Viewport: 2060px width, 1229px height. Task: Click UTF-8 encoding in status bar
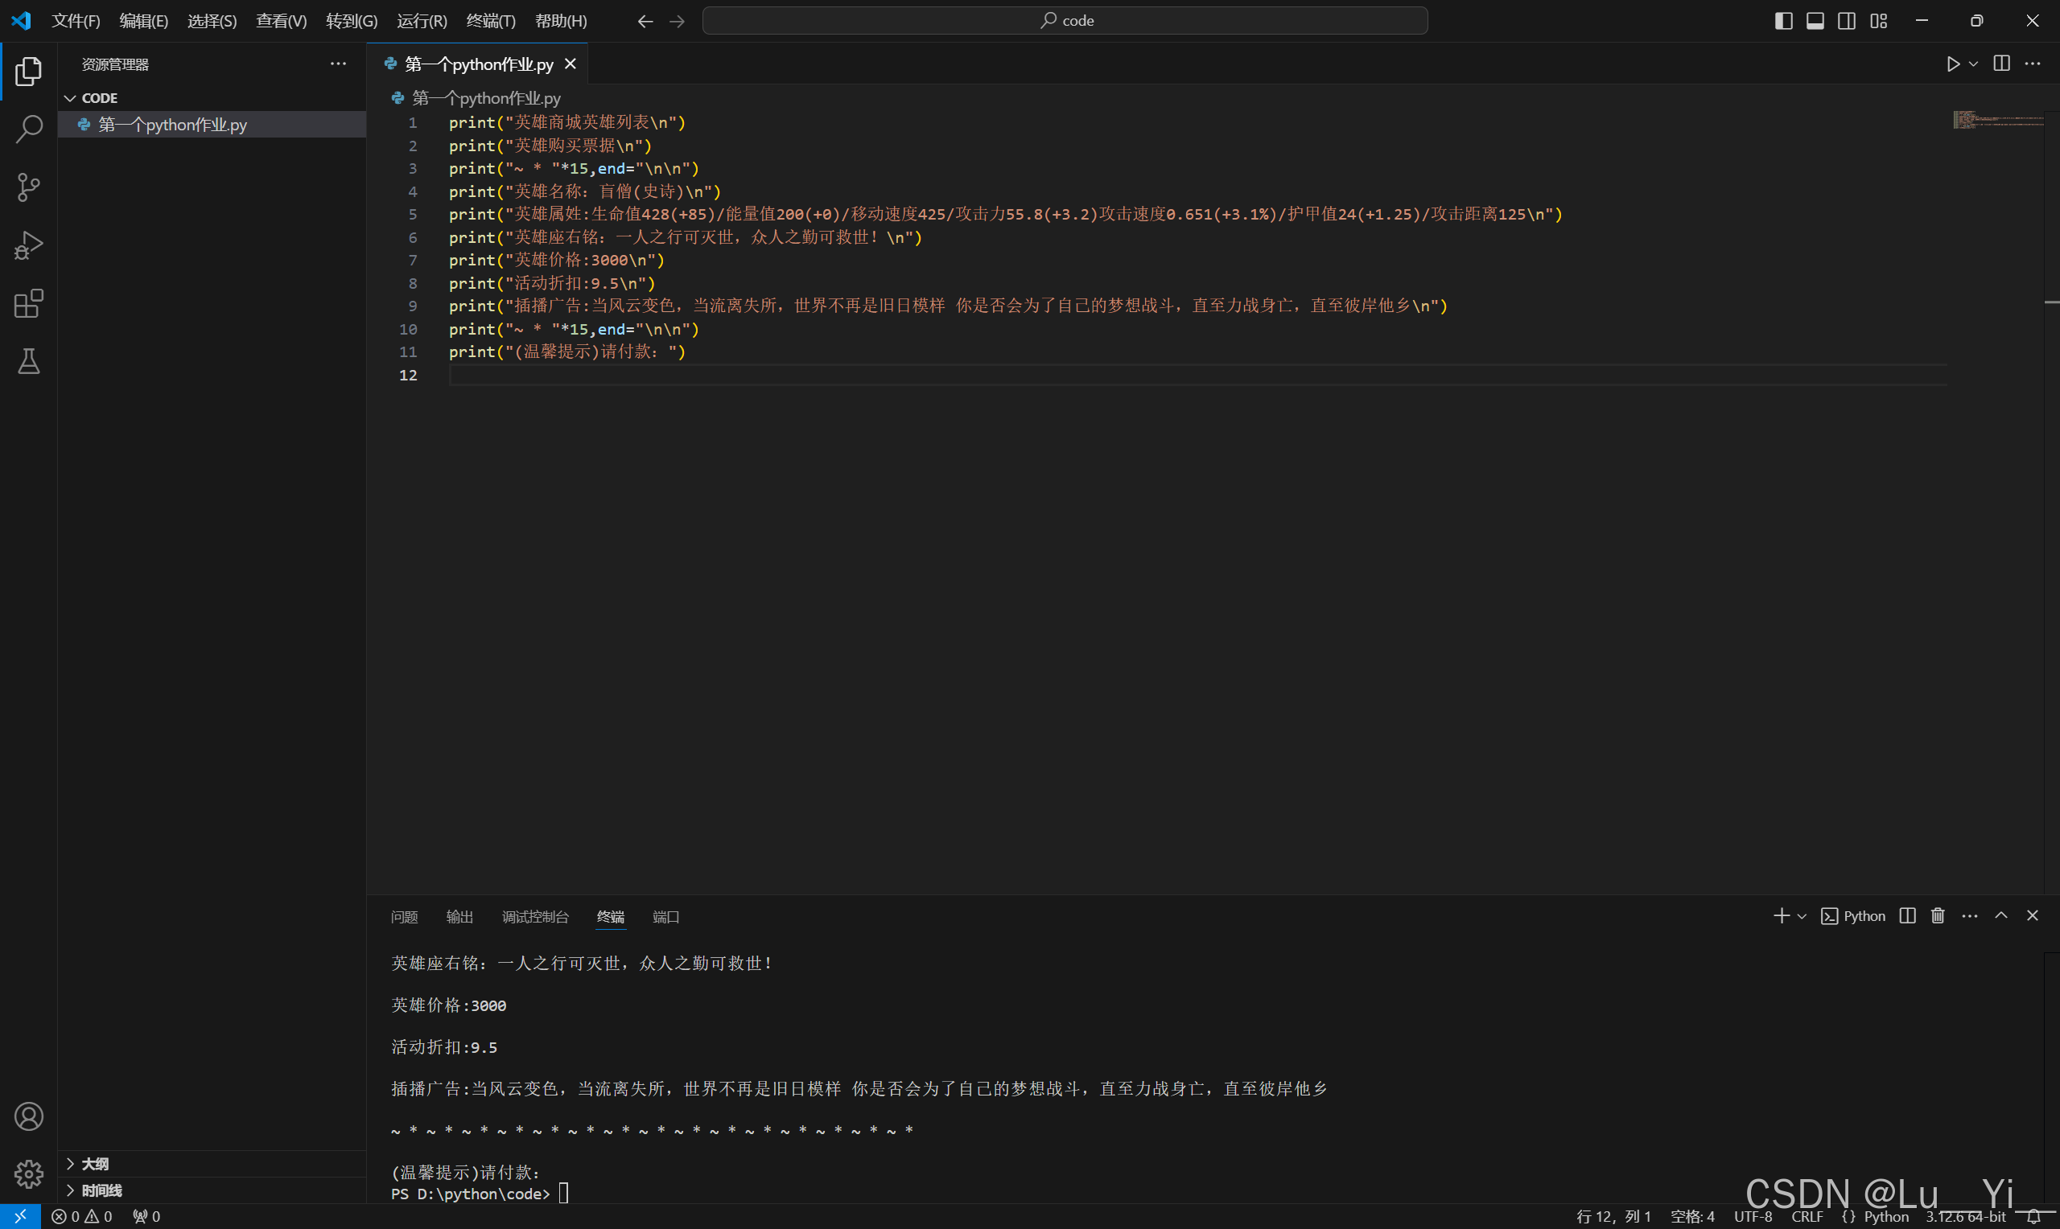pyautogui.click(x=1753, y=1216)
